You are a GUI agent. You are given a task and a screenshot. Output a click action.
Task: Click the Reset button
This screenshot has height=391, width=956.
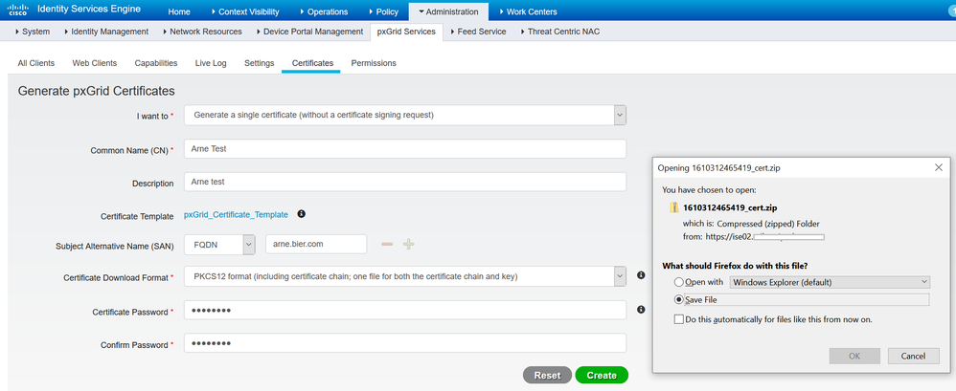coord(548,375)
